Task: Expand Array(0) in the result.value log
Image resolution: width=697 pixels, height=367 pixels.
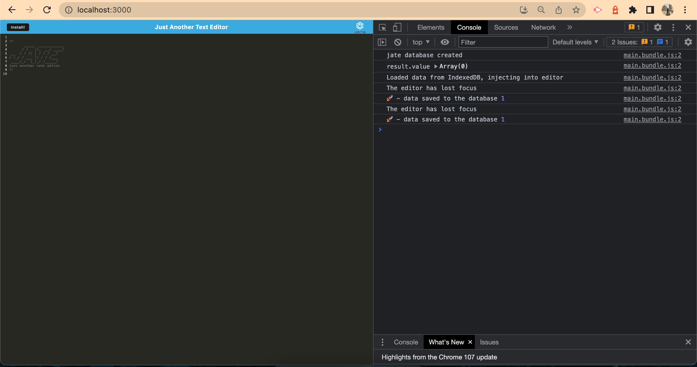Action: [x=436, y=66]
